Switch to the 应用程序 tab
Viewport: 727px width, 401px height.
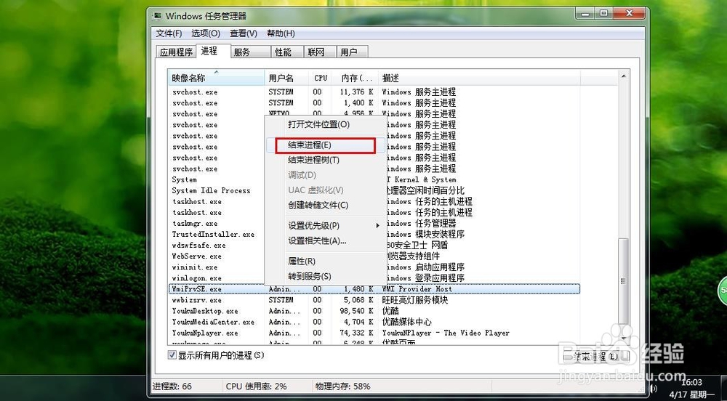coord(176,52)
